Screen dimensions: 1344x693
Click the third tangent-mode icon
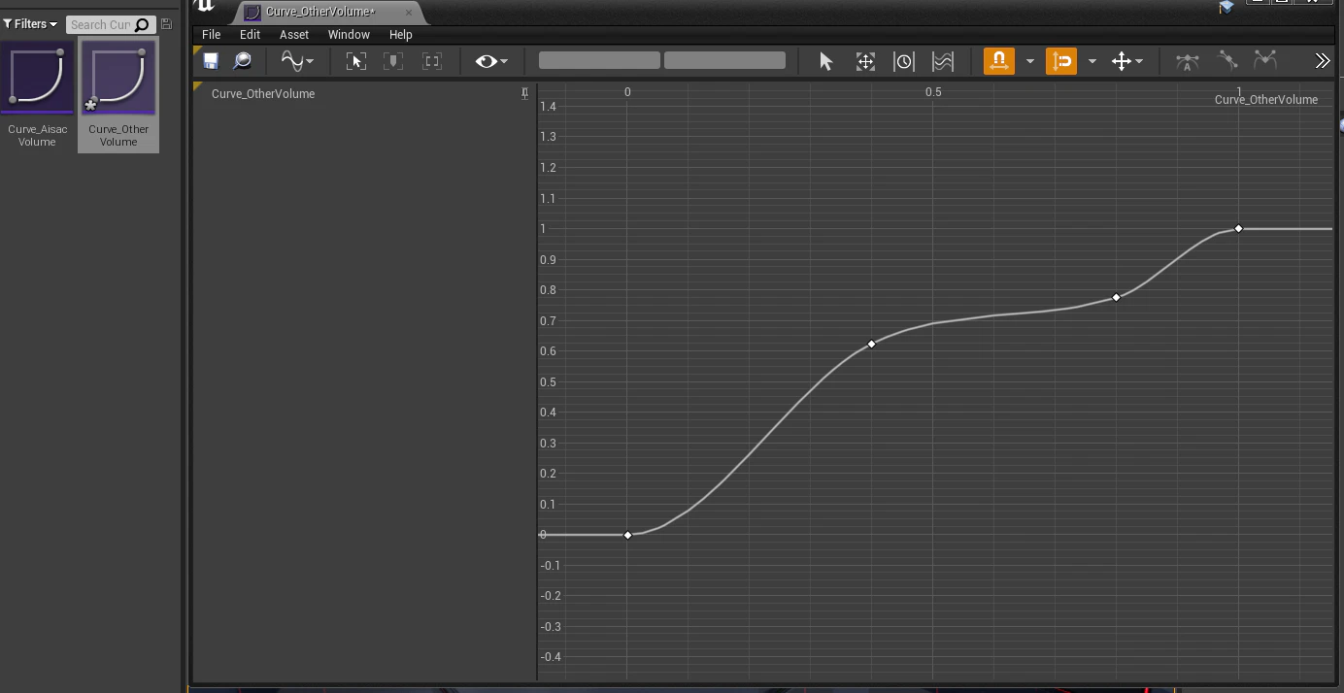(x=1265, y=61)
